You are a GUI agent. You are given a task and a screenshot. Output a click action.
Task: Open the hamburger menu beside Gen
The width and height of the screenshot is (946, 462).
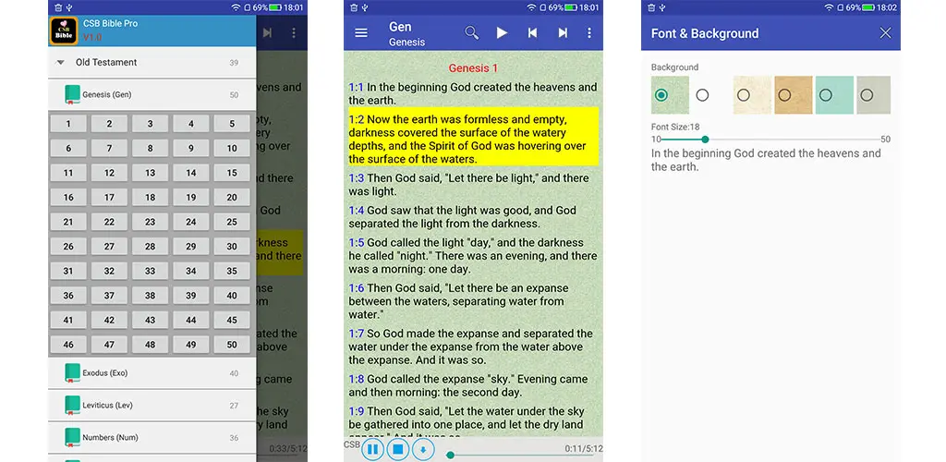pos(361,33)
